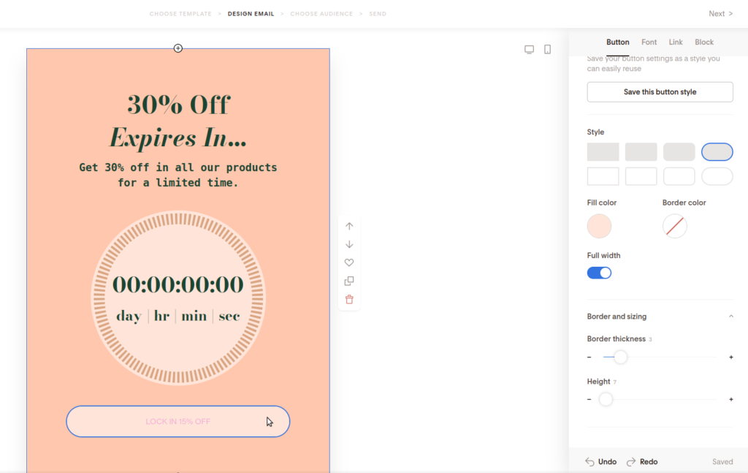Switch to desktop preview icon
Viewport: 748px width, 473px height.
529,50
